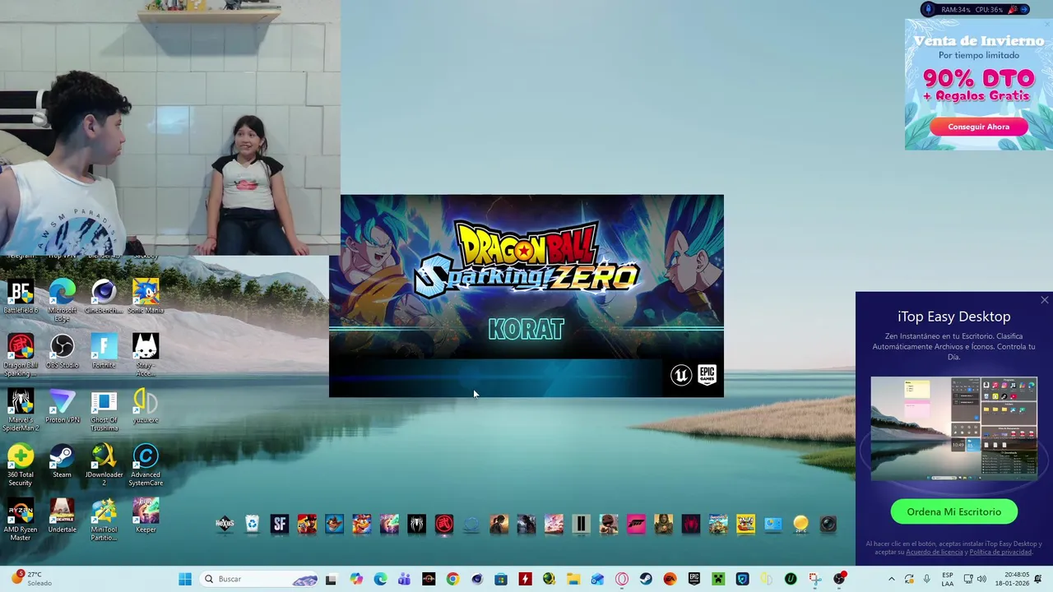Select the Steam desktop shortcut

click(62, 461)
